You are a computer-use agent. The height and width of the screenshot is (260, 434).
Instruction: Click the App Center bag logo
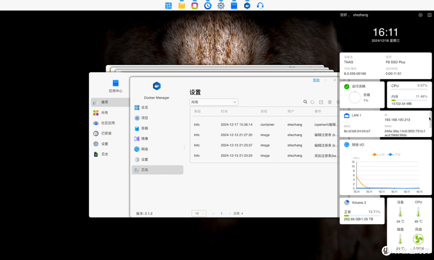116,83
